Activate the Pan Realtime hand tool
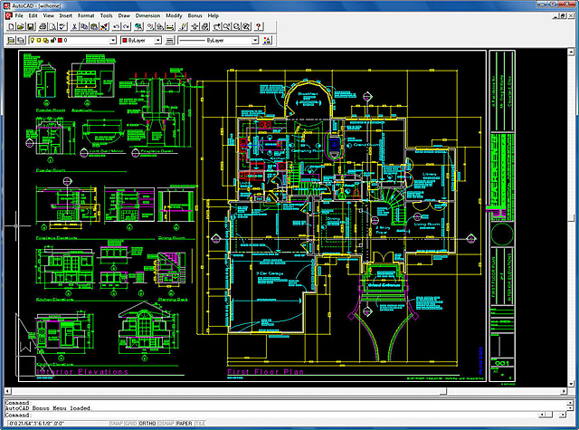Viewport: 579px width, 430px height. pyautogui.click(x=217, y=26)
